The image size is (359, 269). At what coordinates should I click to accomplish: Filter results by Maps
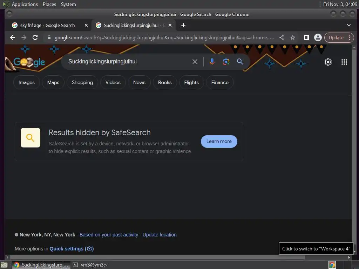(x=53, y=82)
